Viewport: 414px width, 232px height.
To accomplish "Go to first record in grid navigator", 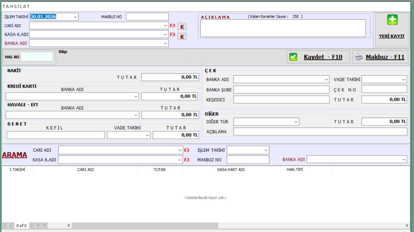I will 5,226.
